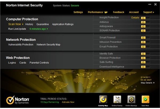Click the Web Protection heading
160x109 pixels.
pyautogui.click(x=18, y=58)
